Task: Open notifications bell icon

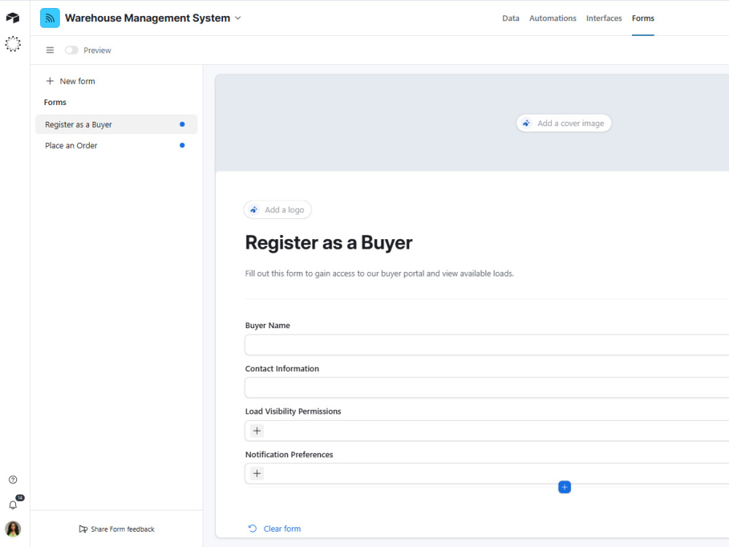Action: pyautogui.click(x=13, y=505)
